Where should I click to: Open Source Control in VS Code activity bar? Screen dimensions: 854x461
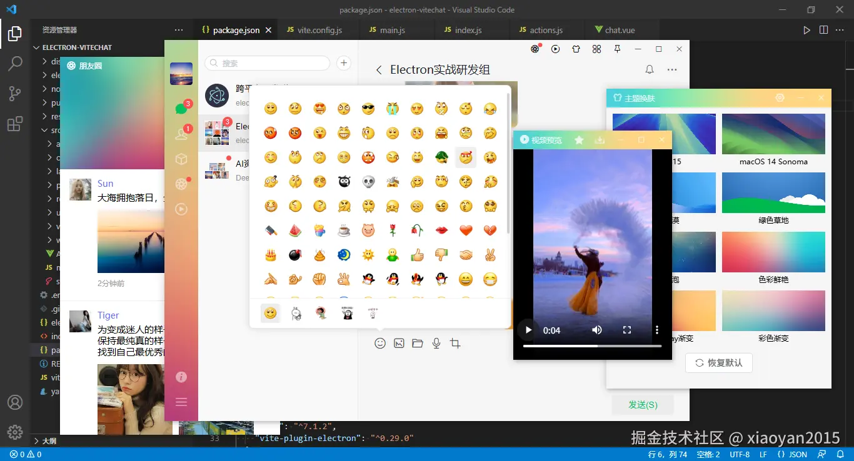click(x=15, y=94)
